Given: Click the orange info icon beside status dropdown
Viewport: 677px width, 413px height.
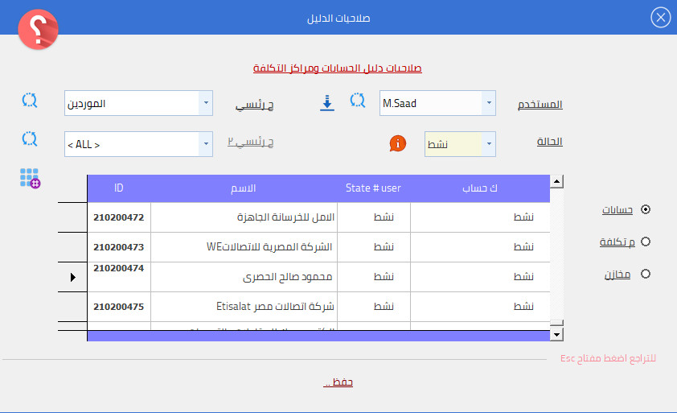Looking at the screenshot, I should (x=396, y=143).
